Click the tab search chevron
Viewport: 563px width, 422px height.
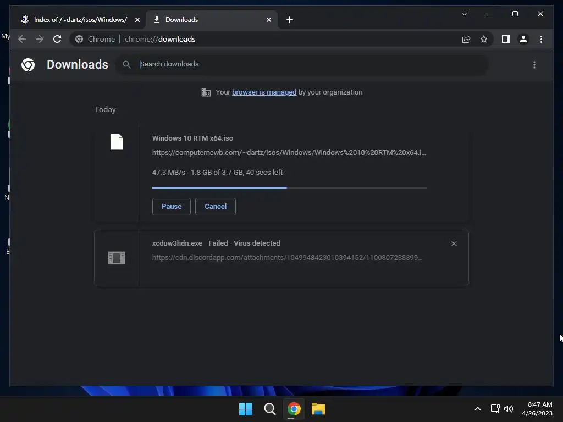(464, 14)
